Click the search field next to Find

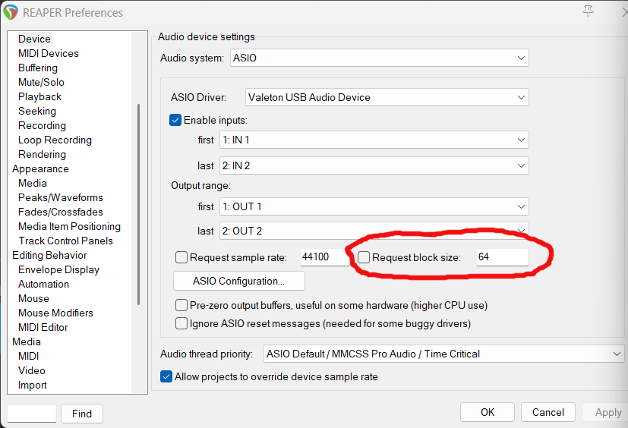[32, 413]
